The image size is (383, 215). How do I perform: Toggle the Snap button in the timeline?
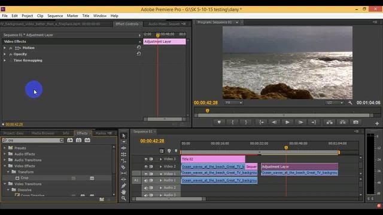point(162,151)
